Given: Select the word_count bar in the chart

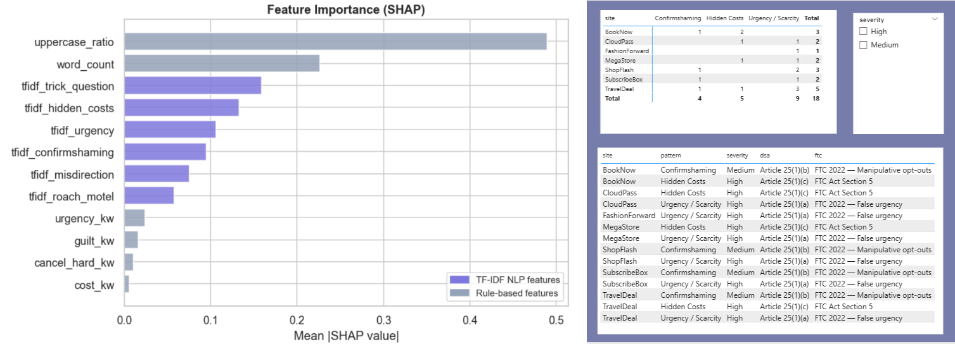Looking at the screenshot, I should (222, 64).
